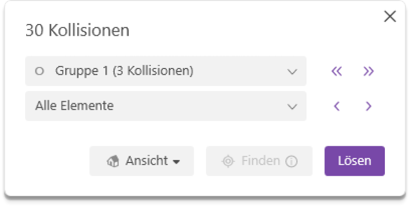The height and width of the screenshot is (208, 410).
Task: Click the Alle Elemente text label
Action: point(74,106)
